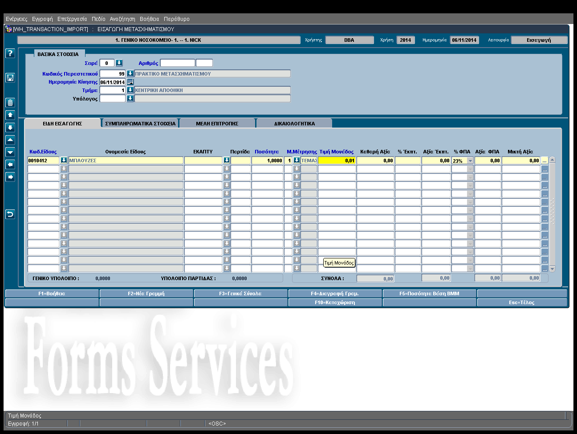Click the Ποσότητα cell showing 1,0000
Image resolution: width=577 pixels, height=434 pixels.
267,161
